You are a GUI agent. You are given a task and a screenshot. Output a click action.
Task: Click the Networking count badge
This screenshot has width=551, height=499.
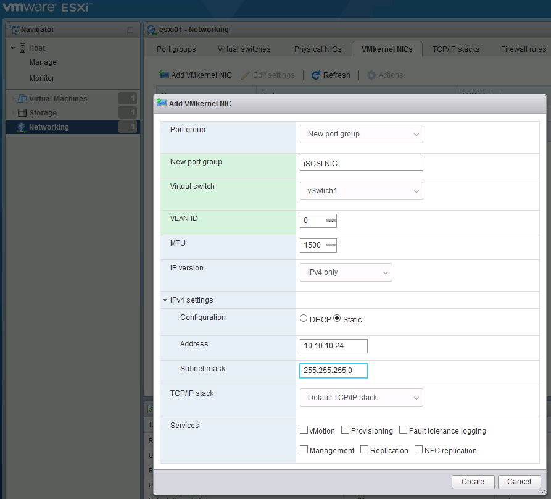(x=128, y=127)
